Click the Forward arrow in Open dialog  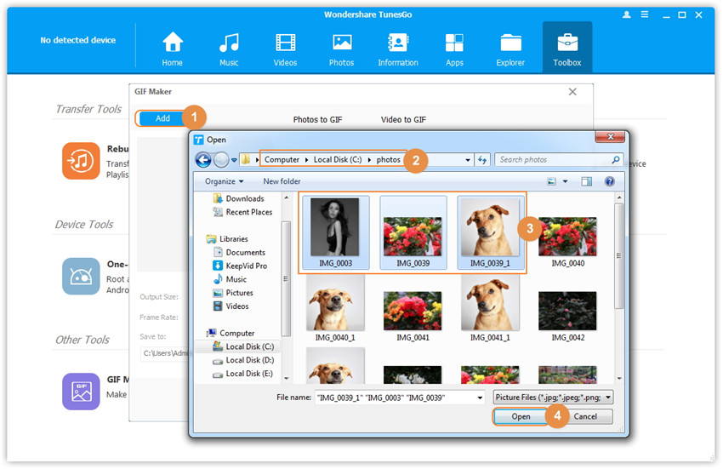[x=221, y=160]
